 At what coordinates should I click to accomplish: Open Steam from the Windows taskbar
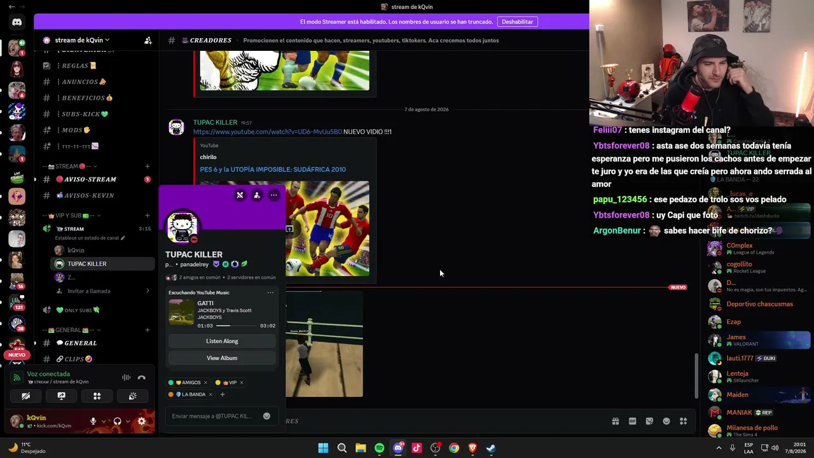coord(491,448)
